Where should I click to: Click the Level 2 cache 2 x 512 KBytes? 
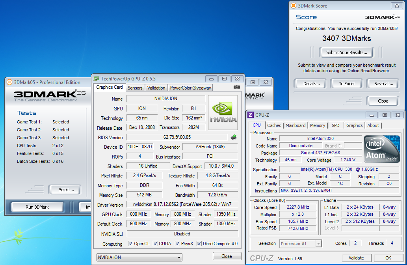[x=360, y=221]
